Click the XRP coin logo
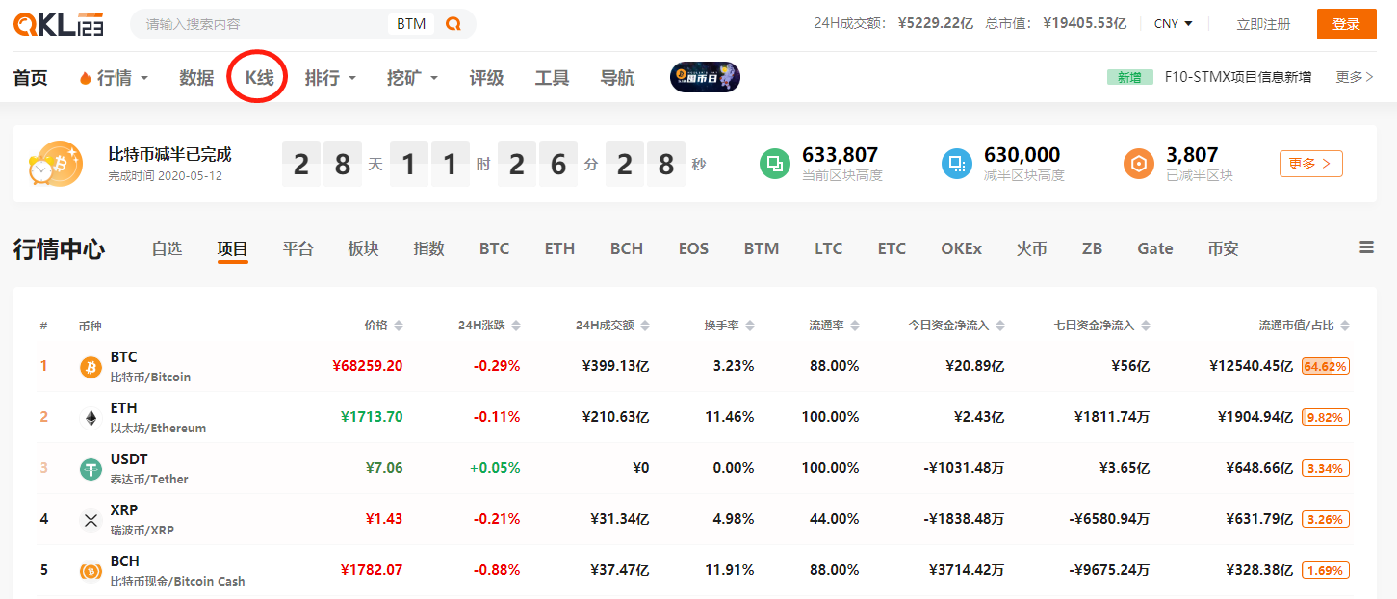This screenshot has width=1397, height=599. pyautogui.click(x=91, y=520)
